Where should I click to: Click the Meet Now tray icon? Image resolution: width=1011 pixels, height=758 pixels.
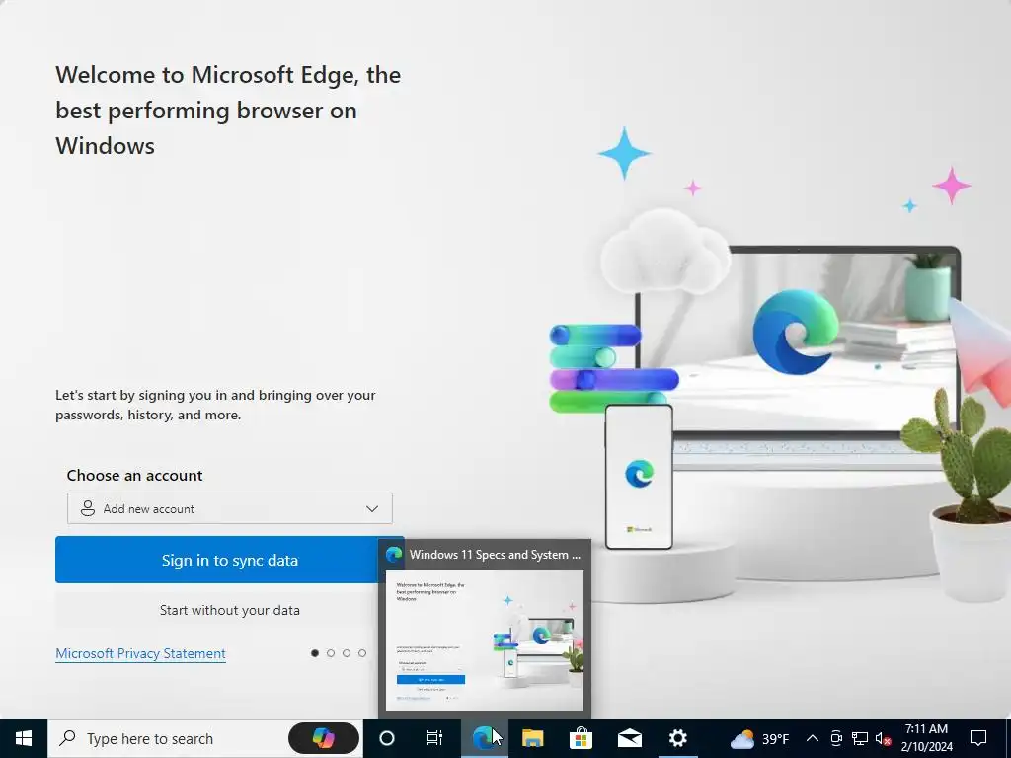[836, 738]
